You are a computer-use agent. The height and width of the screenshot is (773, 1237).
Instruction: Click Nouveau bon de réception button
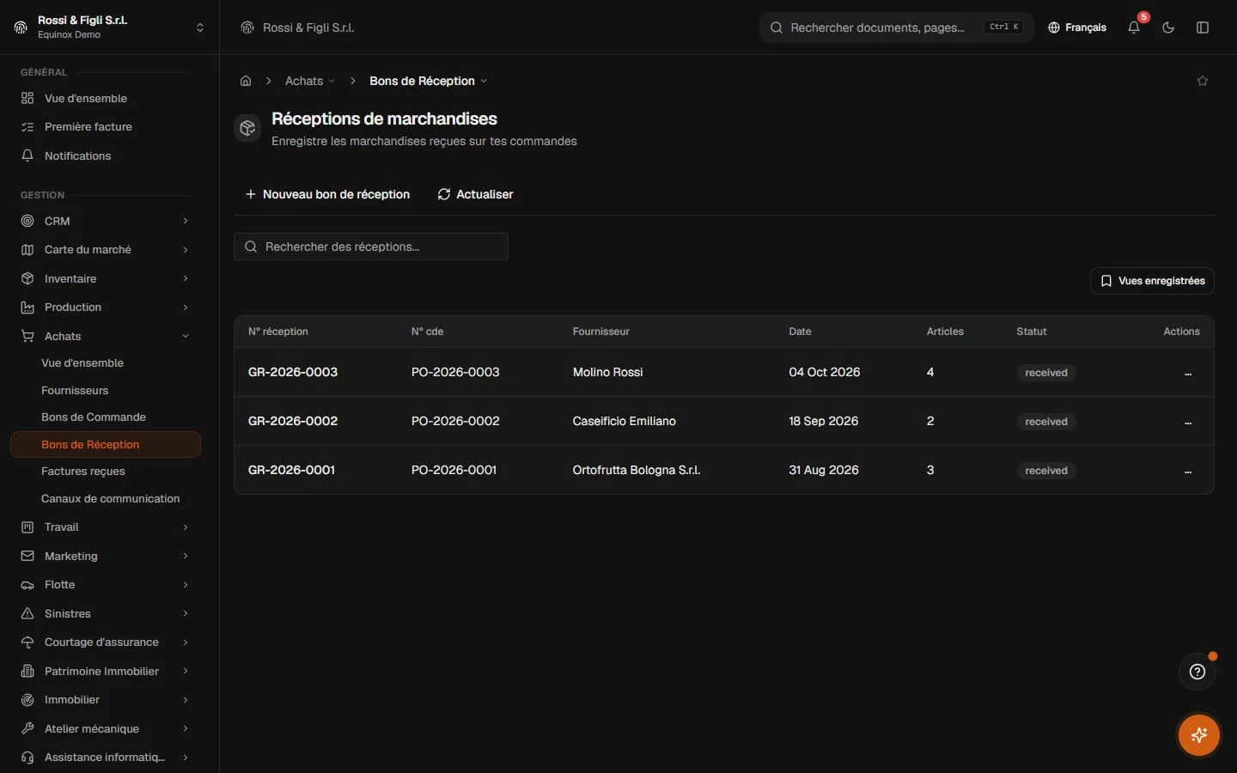pos(327,194)
